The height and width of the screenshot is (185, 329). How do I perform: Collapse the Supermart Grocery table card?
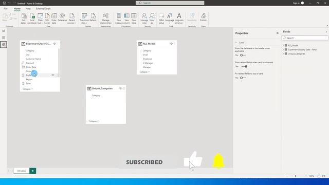coord(28,89)
